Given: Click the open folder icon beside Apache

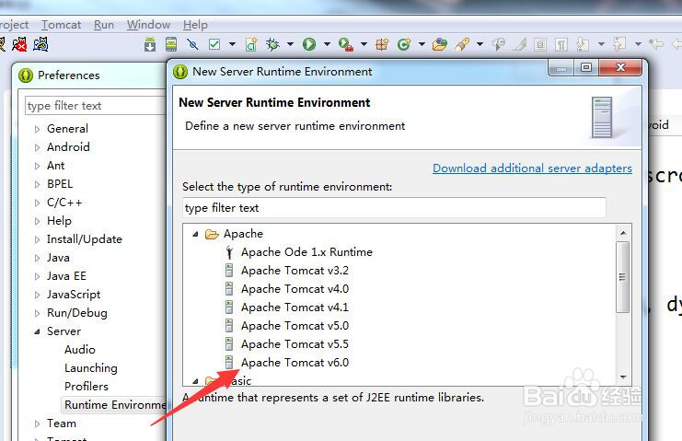Looking at the screenshot, I should click(212, 235).
